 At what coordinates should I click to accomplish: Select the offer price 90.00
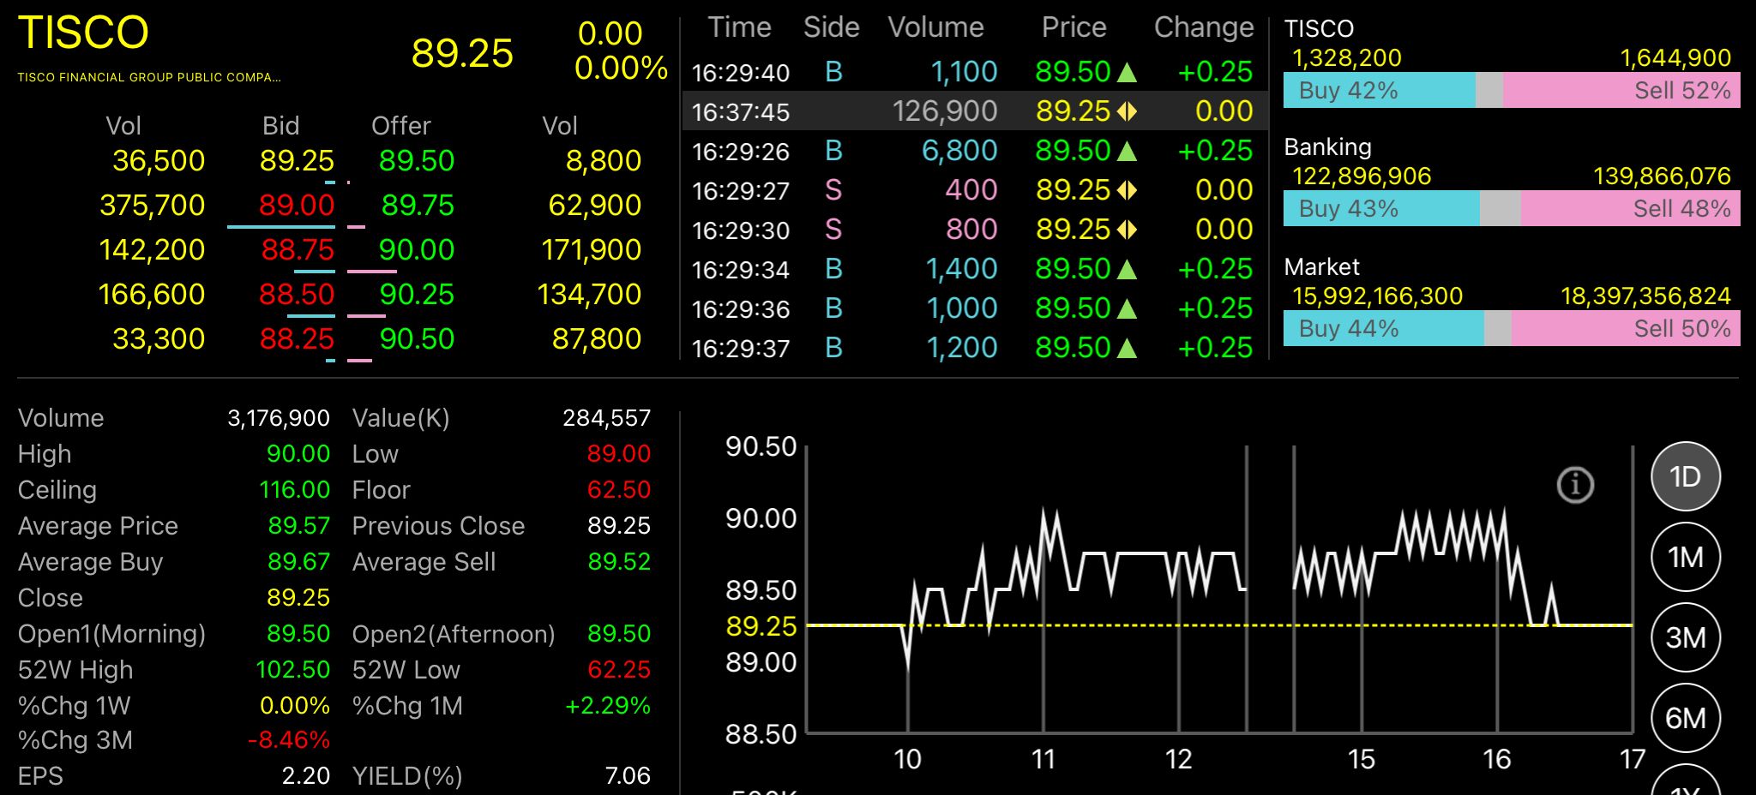pyautogui.click(x=417, y=249)
